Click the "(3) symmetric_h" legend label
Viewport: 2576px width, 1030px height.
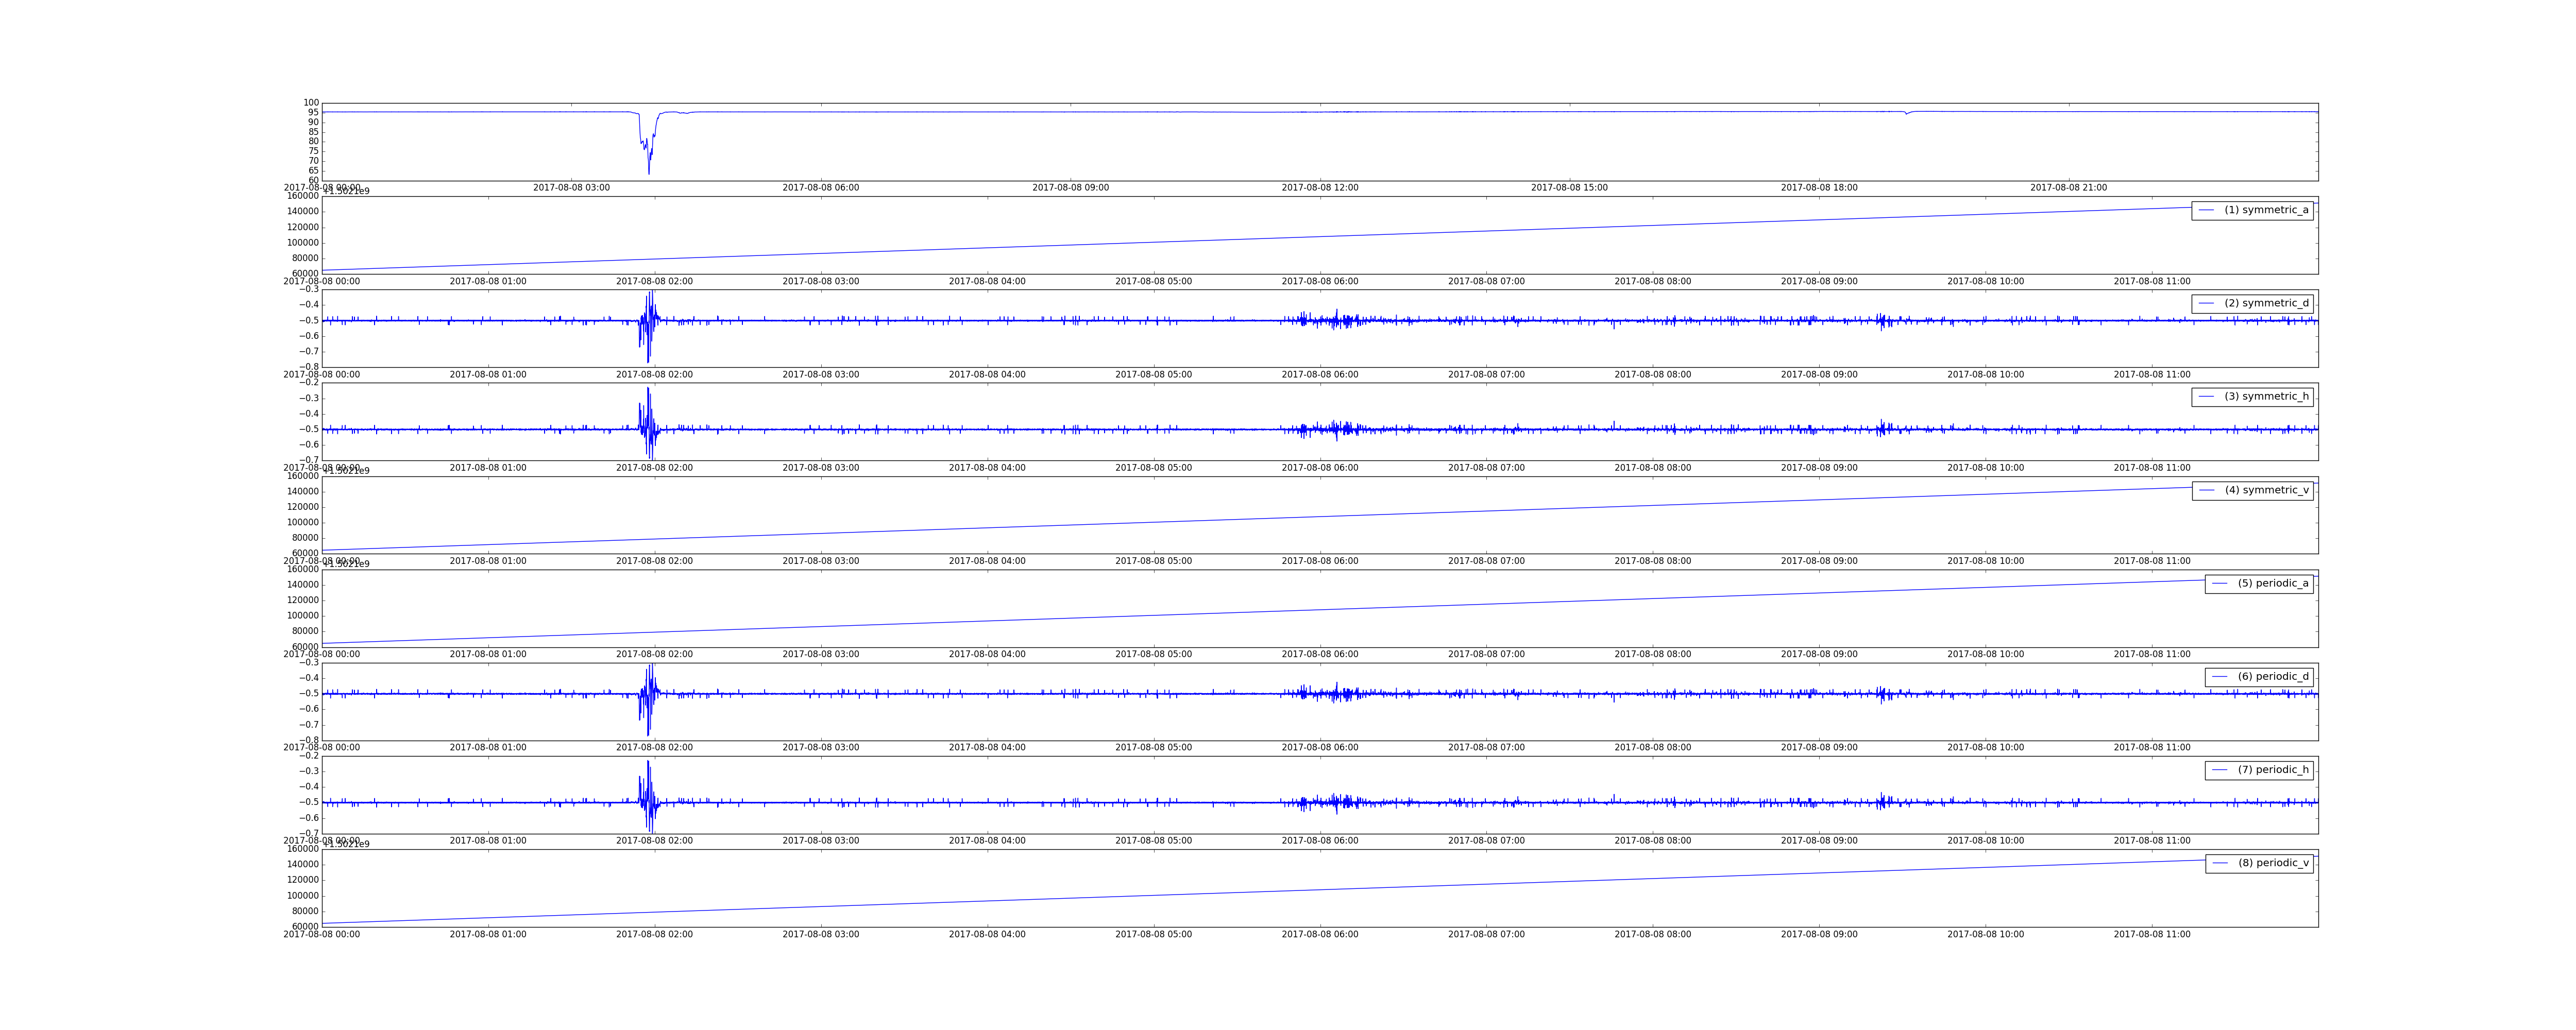point(2266,396)
